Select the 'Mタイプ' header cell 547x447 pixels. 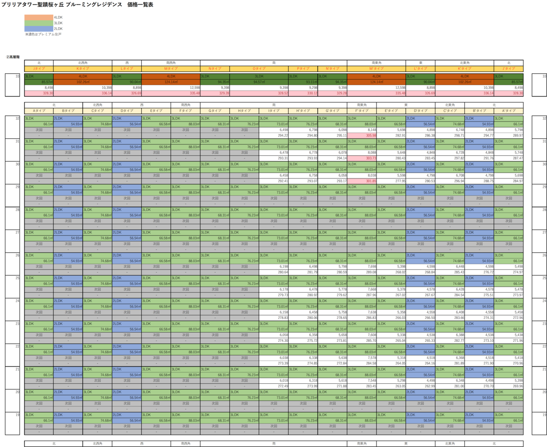tap(171, 68)
